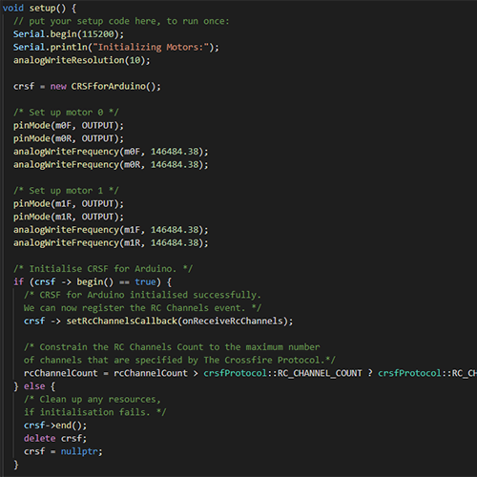Click the Serial.println "Initializing Motors:" line
The image size is (477, 477).
116,47
